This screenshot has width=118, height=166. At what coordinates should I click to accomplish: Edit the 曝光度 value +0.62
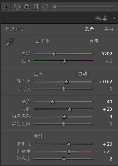106,82
